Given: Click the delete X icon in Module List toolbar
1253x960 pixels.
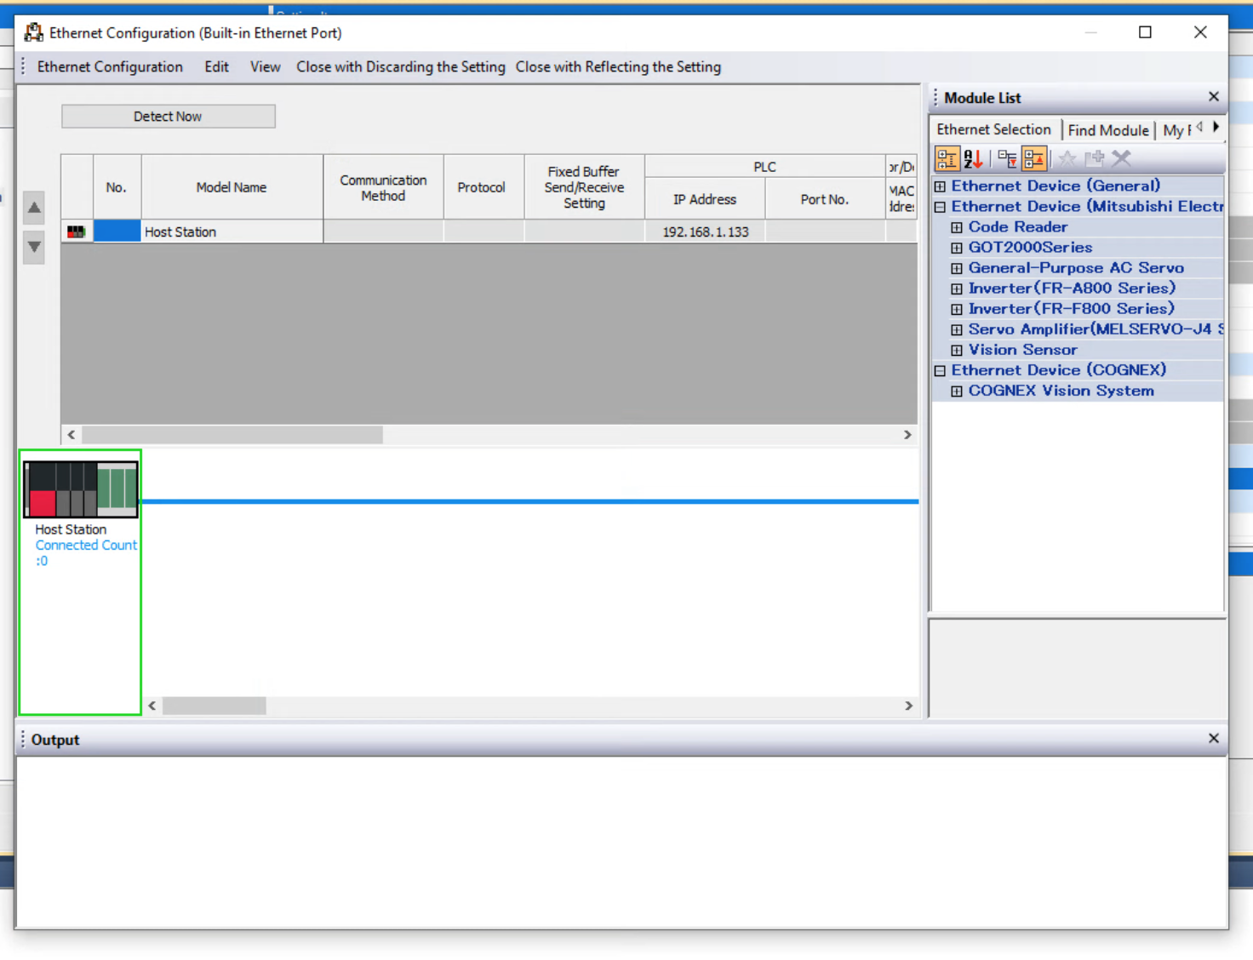Looking at the screenshot, I should tap(1121, 158).
